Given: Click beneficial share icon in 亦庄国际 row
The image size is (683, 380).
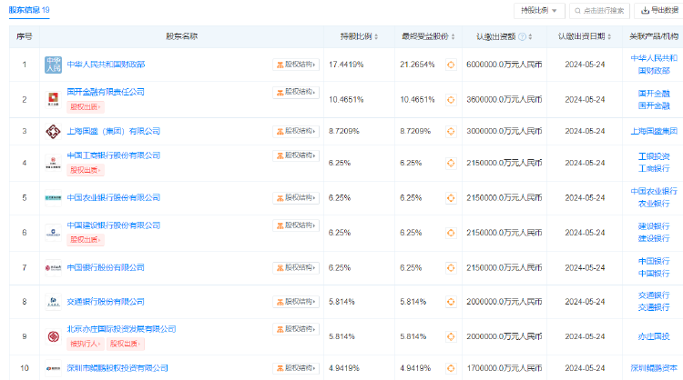Looking at the screenshot, I should click(x=451, y=336).
